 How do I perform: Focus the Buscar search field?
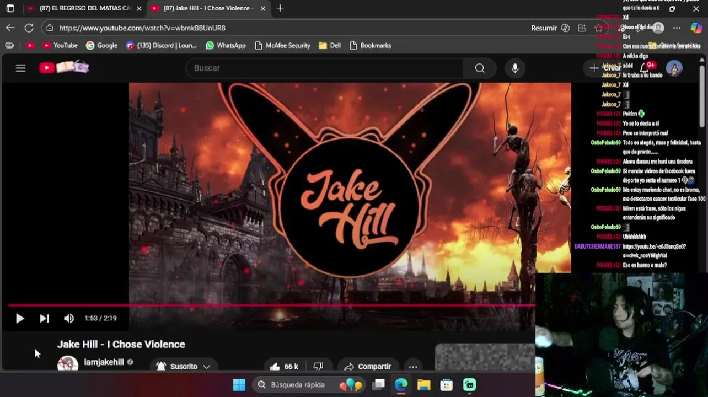click(x=324, y=68)
